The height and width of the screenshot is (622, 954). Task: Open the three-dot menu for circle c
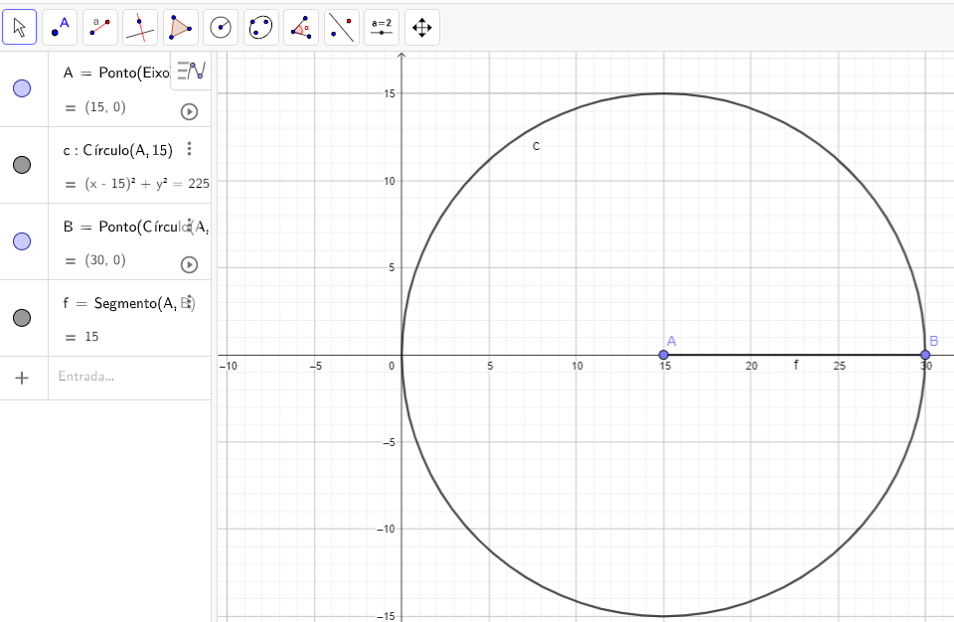pos(189,150)
